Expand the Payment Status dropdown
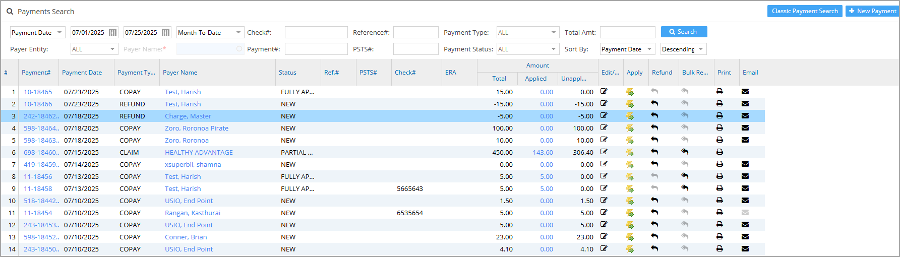 [528, 49]
